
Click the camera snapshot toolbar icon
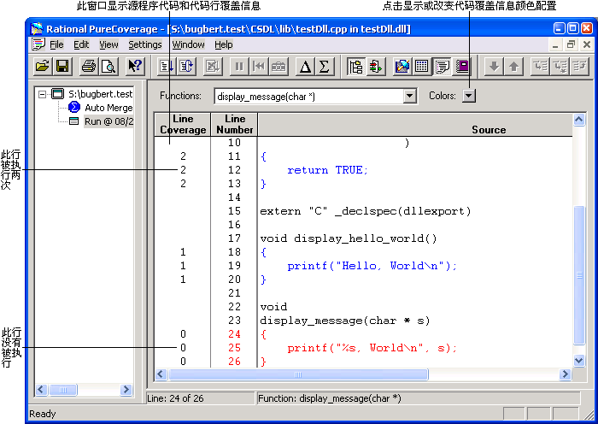[278, 67]
